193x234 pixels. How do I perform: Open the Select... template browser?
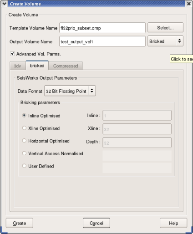[165, 28]
